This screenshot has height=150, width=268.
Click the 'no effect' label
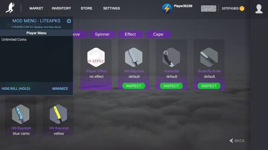click(x=96, y=77)
